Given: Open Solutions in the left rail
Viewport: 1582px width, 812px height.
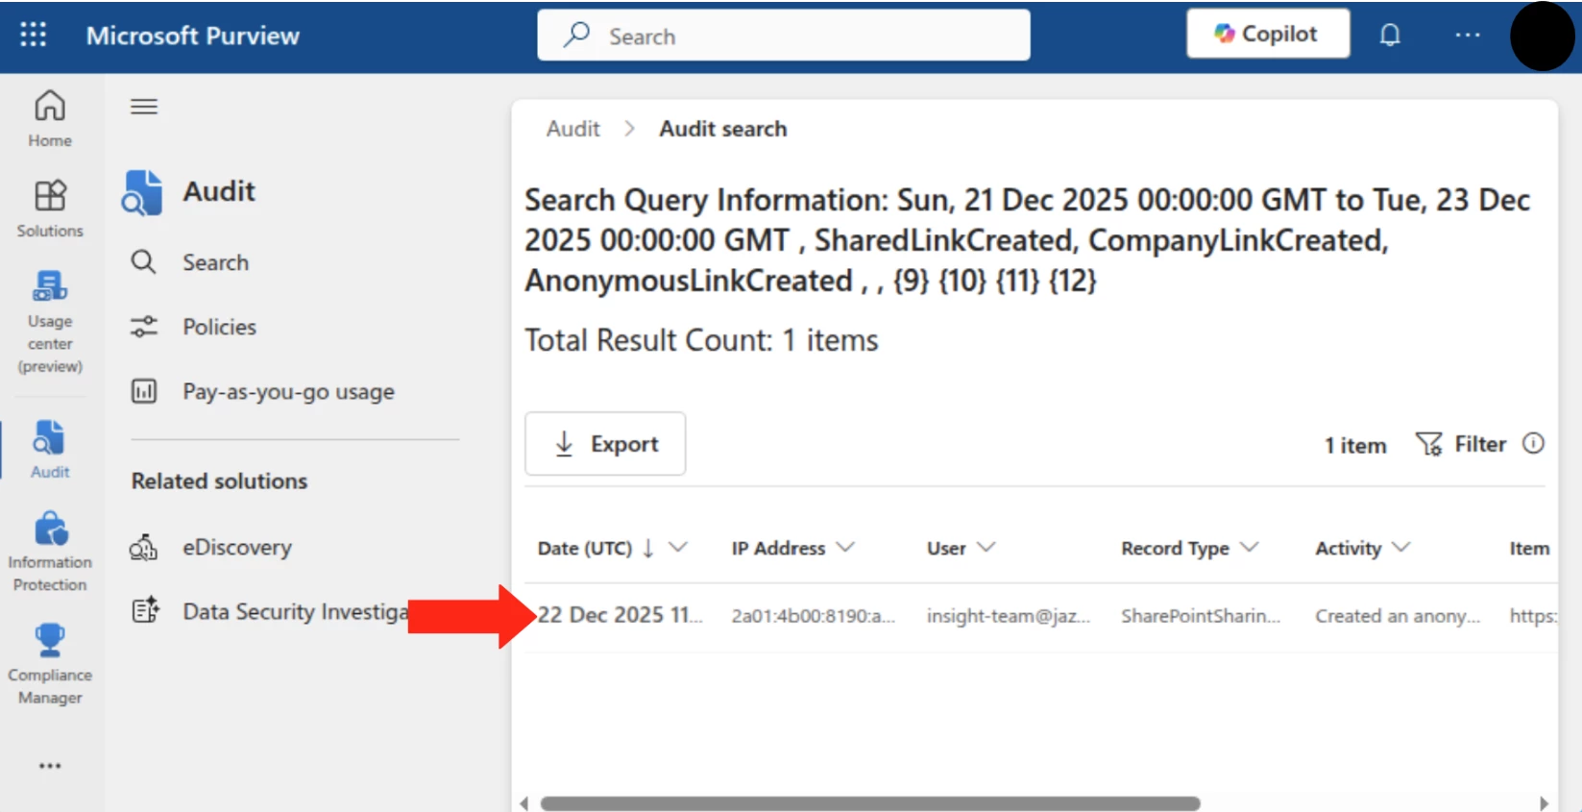Looking at the screenshot, I should pos(50,209).
